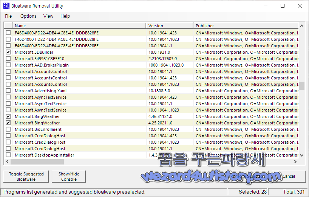Click the horizontal scrollbar left arrow
Image resolution: width=309 pixels, height=197 pixels.
click(x=7, y=162)
